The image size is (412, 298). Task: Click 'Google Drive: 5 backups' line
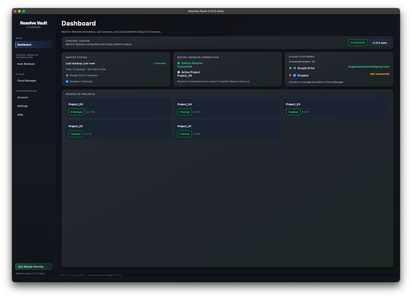coord(84,75)
